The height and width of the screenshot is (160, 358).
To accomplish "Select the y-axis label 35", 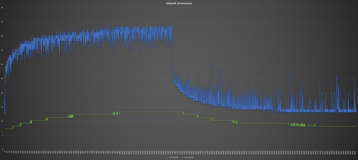I will click(2, 50).
